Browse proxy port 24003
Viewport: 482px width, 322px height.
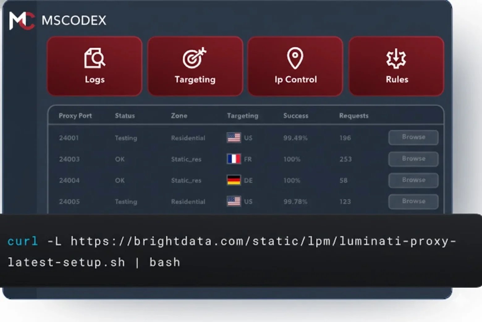413,159
